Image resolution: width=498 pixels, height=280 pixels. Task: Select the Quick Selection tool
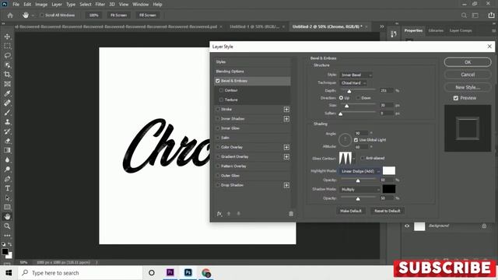pyautogui.click(x=7, y=65)
